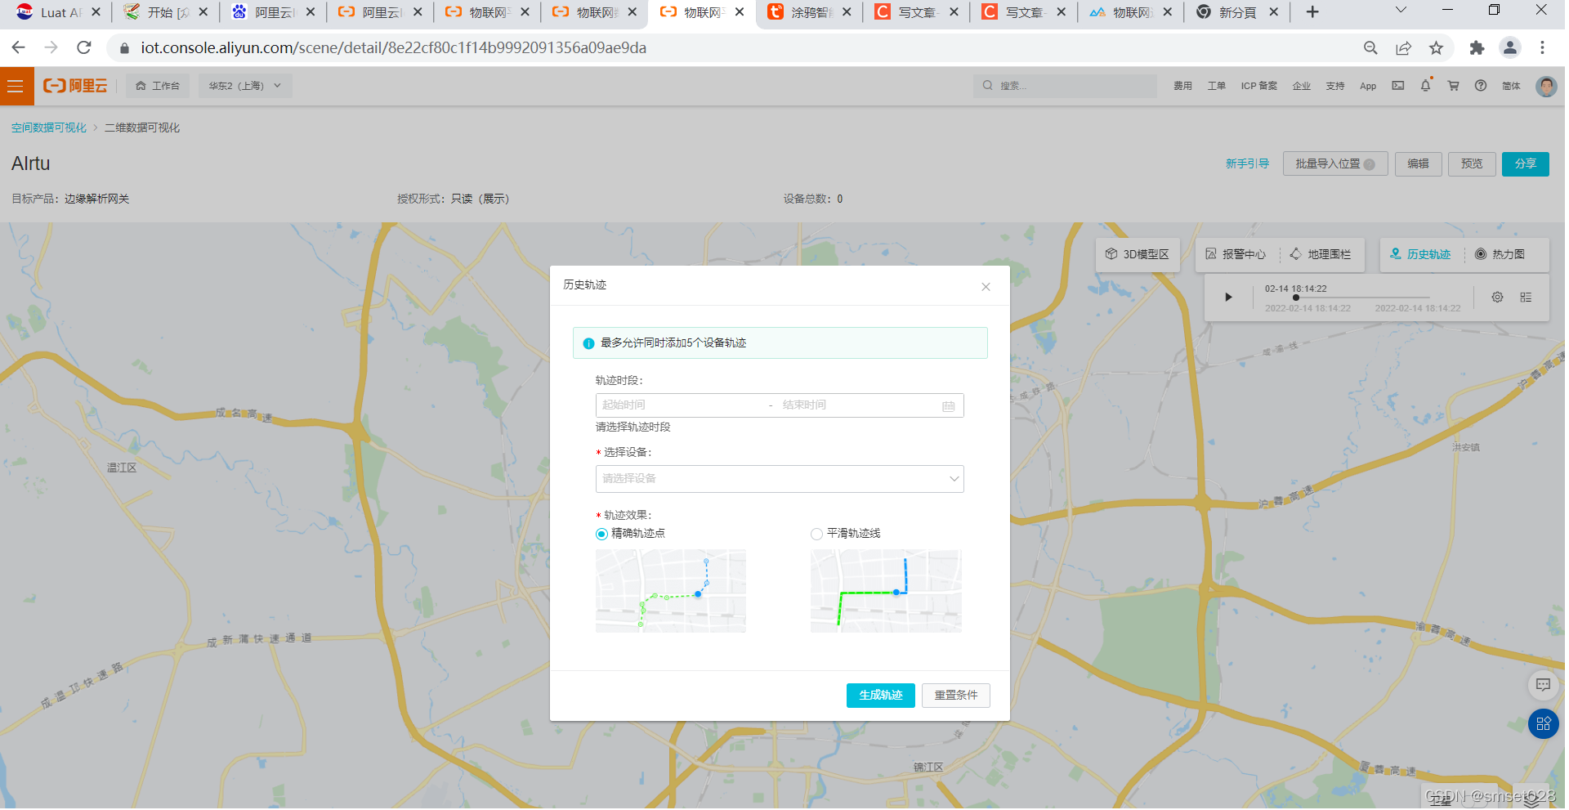Open the App menu item
Image resolution: width=1569 pixels, height=810 pixels.
point(1368,86)
